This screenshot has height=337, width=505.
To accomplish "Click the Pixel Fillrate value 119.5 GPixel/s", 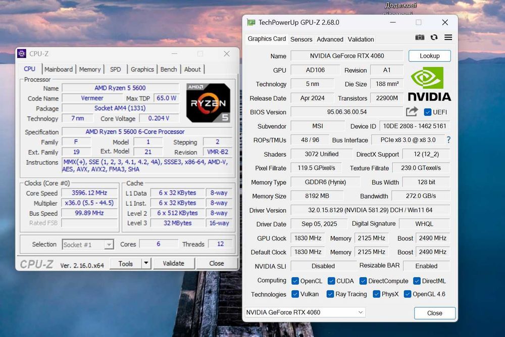I will point(316,168).
